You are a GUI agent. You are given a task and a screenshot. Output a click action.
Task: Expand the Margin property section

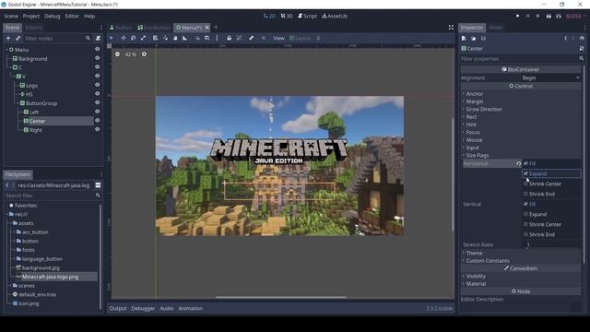(x=475, y=101)
